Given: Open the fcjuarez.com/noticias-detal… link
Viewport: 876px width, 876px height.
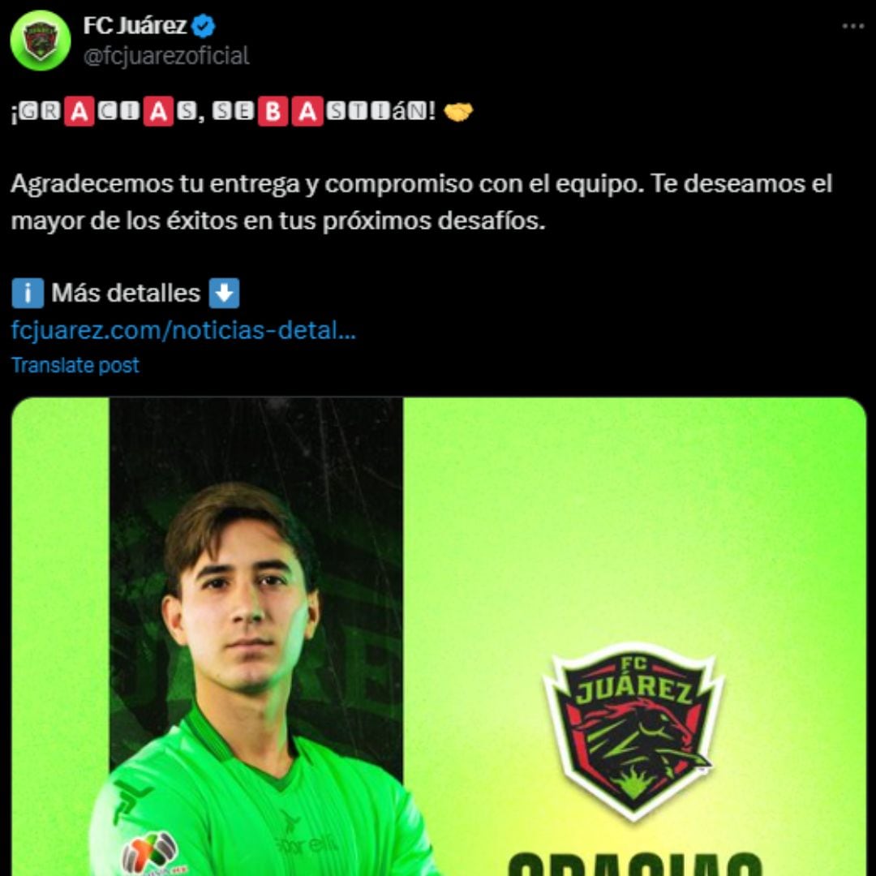Looking at the screenshot, I should pyautogui.click(x=183, y=330).
